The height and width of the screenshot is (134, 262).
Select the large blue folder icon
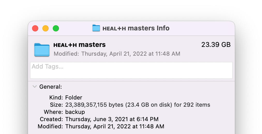pos(42,50)
